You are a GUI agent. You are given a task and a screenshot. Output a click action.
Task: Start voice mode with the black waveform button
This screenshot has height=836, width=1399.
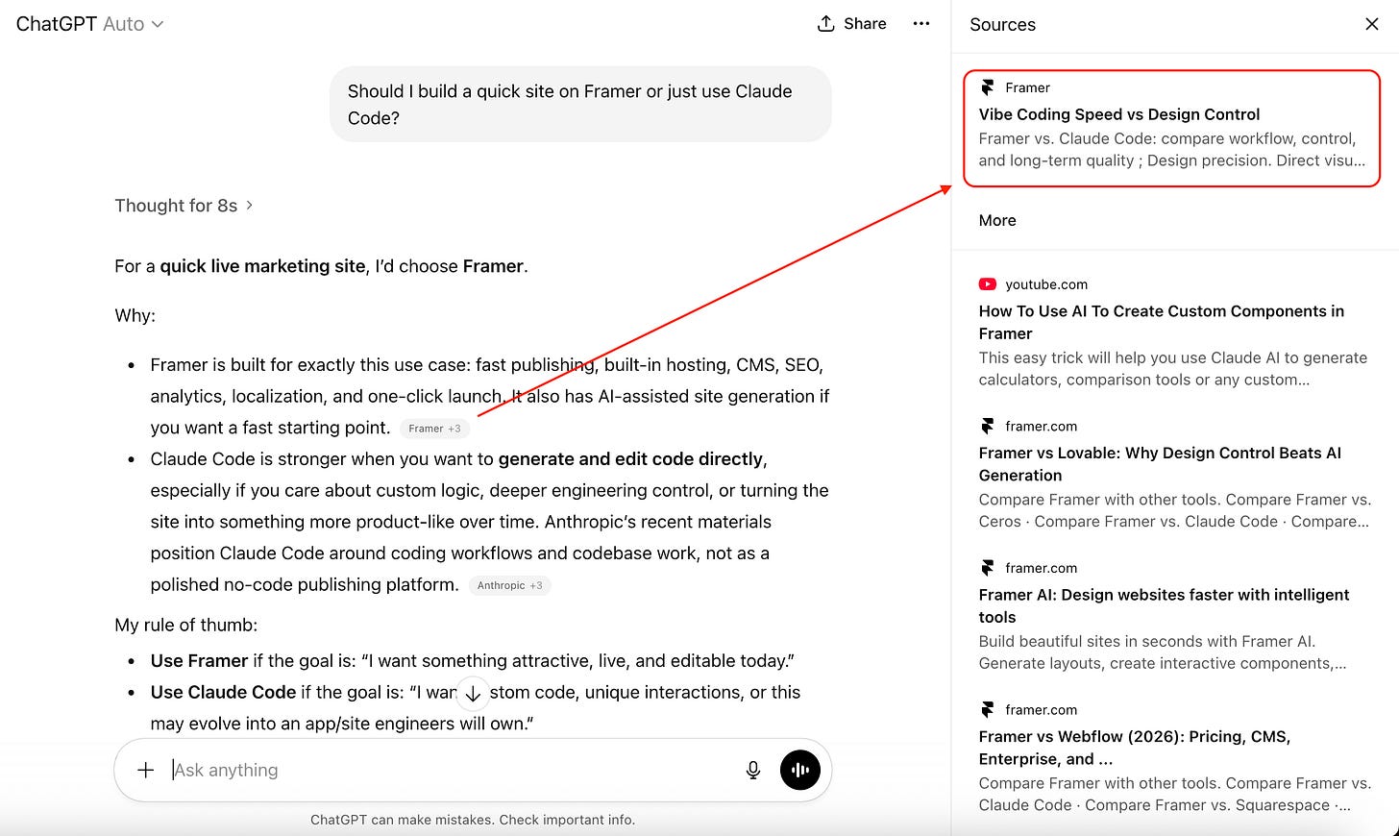click(799, 770)
